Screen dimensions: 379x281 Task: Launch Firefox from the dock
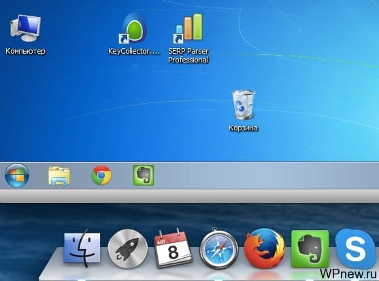(265, 248)
